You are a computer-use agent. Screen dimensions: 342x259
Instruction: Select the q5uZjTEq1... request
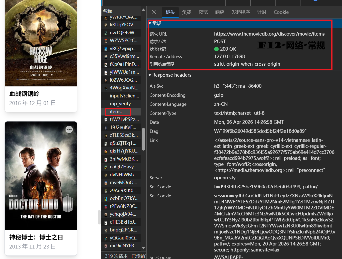pos(121,143)
